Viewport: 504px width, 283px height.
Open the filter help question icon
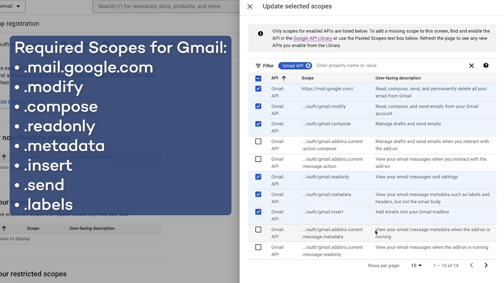tap(486, 65)
